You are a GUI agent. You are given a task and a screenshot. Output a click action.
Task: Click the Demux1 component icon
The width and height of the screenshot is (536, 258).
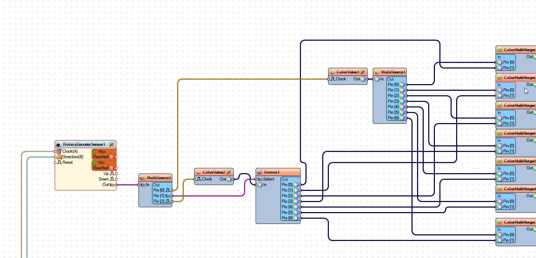[x=259, y=172]
